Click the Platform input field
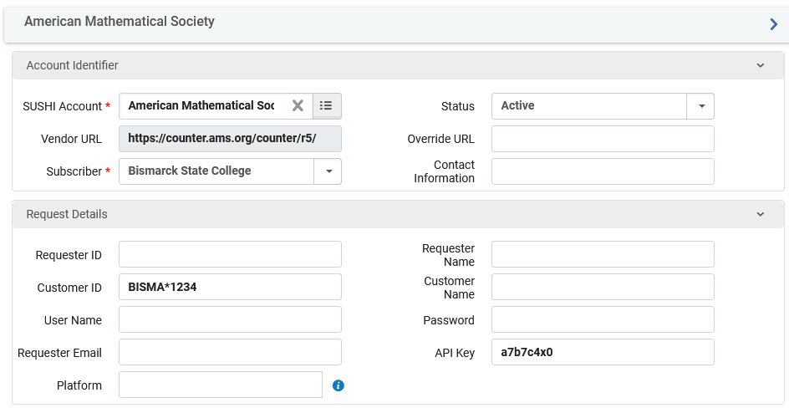 coord(221,385)
